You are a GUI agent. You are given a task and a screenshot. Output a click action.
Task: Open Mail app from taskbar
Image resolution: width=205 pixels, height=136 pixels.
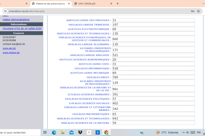(x=71, y=133)
